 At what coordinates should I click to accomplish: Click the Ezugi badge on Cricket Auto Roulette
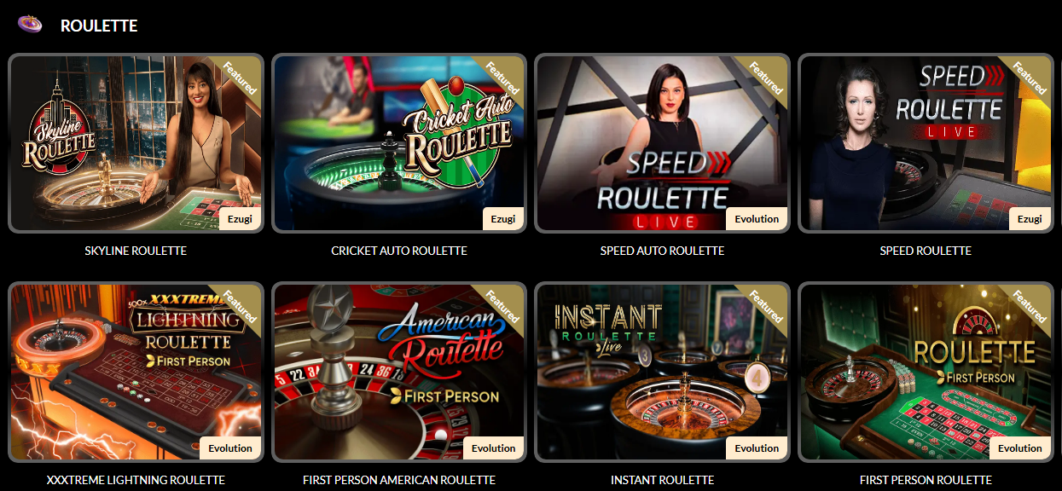[503, 219]
